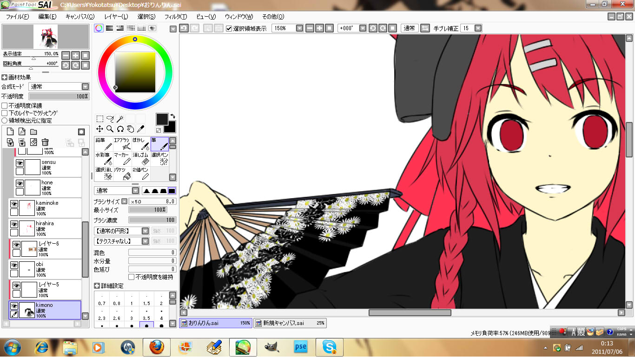Image resolution: width=635 pixels, height=357 pixels.
Task: Open the フィルタ(T) menu
Action: pyautogui.click(x=176, y=17)
